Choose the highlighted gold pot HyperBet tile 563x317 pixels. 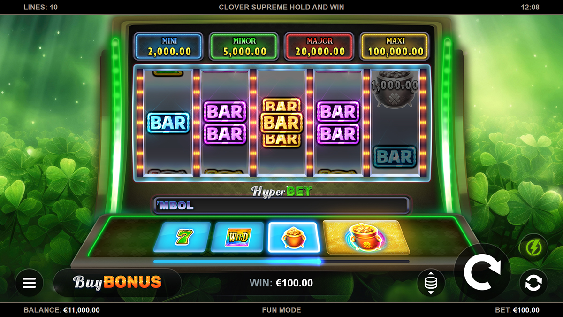coord(294,237)
